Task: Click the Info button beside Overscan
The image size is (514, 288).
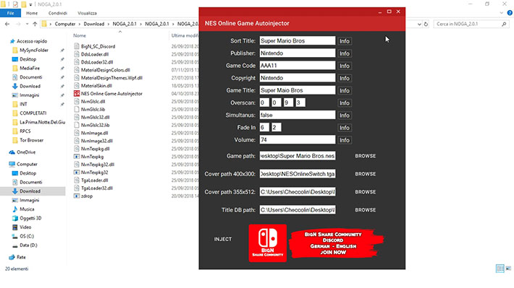Action: [x=345, y=103]
